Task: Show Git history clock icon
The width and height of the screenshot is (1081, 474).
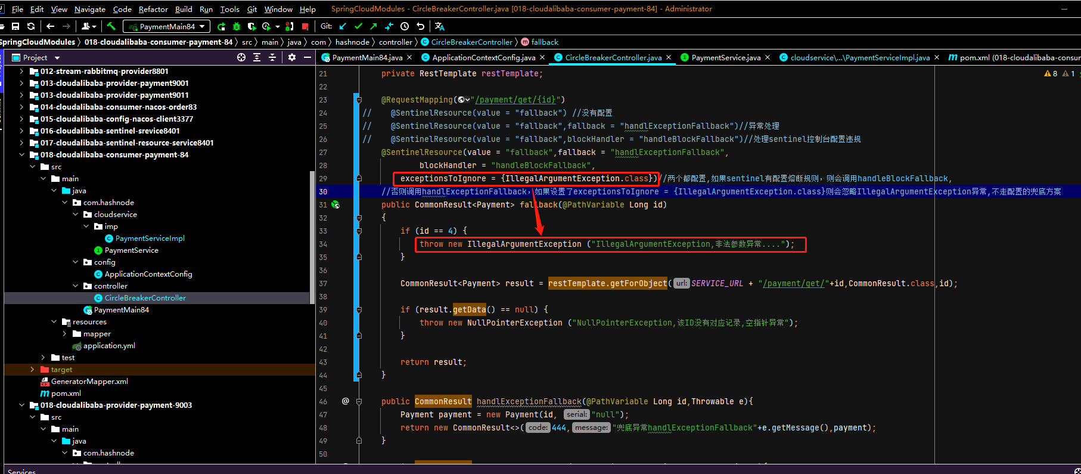Action: tap(405, 26)
